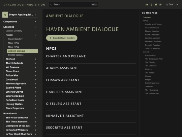Collapse the Main Quests section chevron
The height and width of the screenshot is (137, 182).
pos(35,114)
